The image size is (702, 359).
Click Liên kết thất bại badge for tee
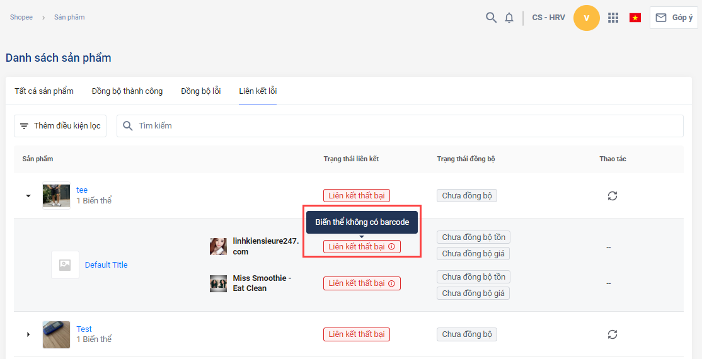(x=357, y=196)
